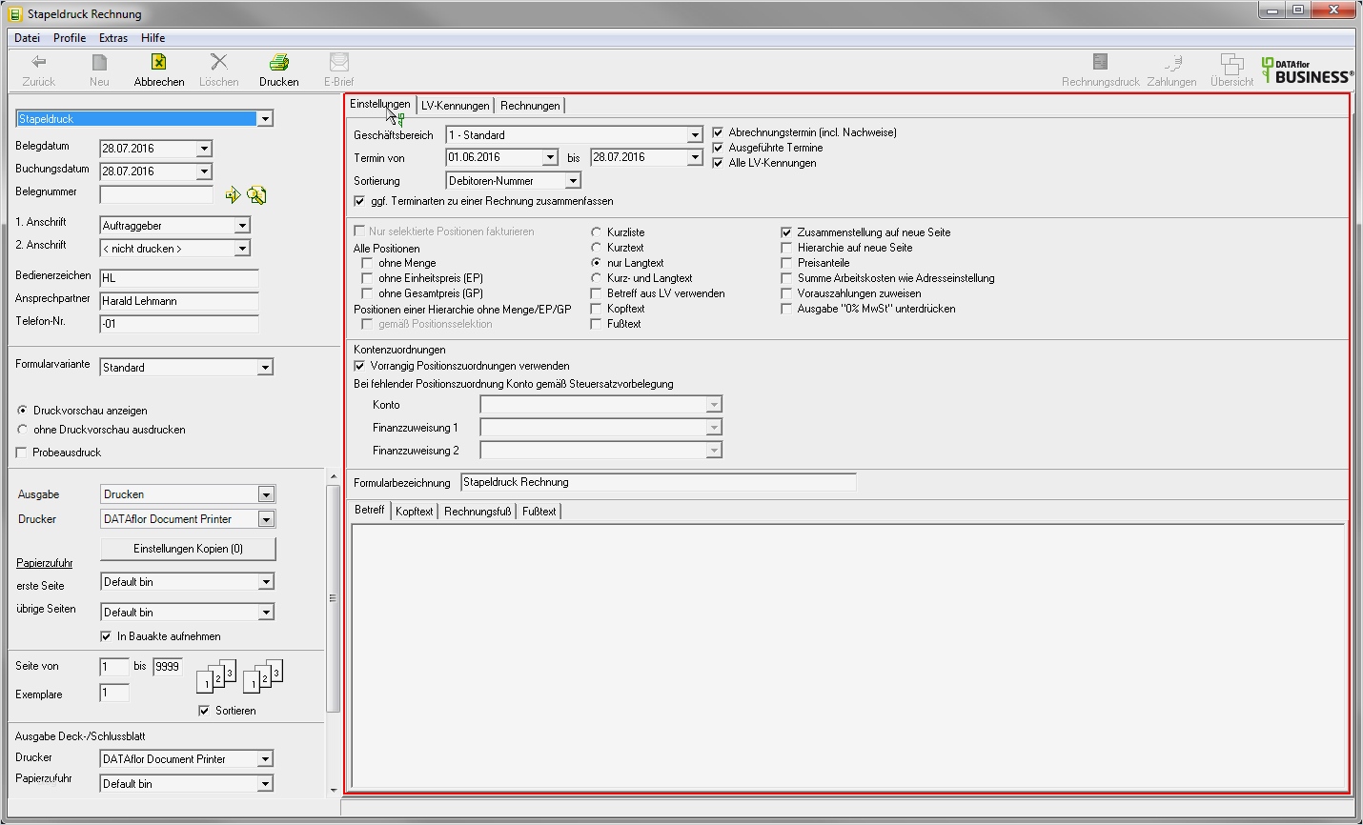Click the Abbrechen toolbar icon
This screenshot has width=1363, height=825.
tap(158, 63)
